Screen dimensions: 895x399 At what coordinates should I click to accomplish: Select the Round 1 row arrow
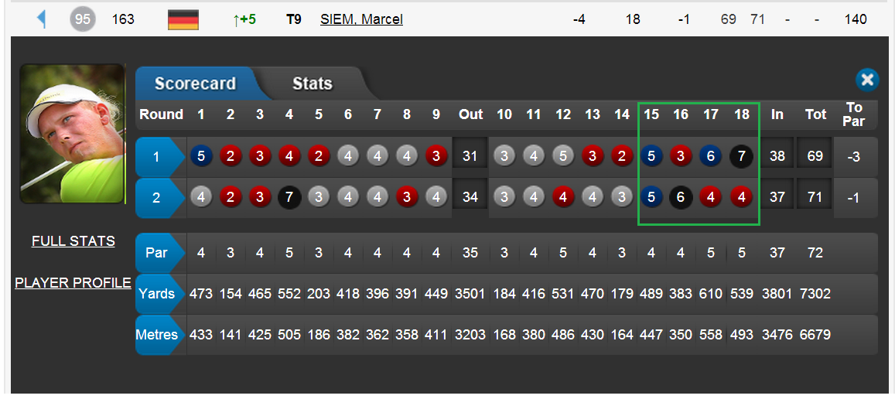[160, 156]
